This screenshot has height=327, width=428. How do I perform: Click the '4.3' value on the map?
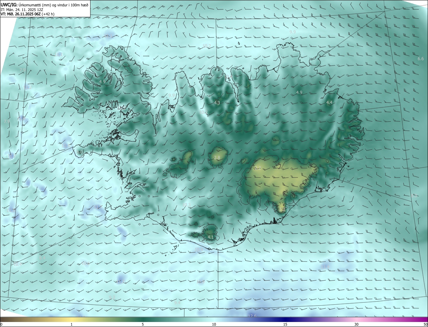[x=217, y=103]
